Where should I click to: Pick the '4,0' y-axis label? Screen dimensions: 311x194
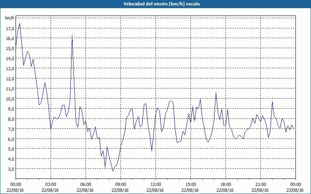[11, 159]
